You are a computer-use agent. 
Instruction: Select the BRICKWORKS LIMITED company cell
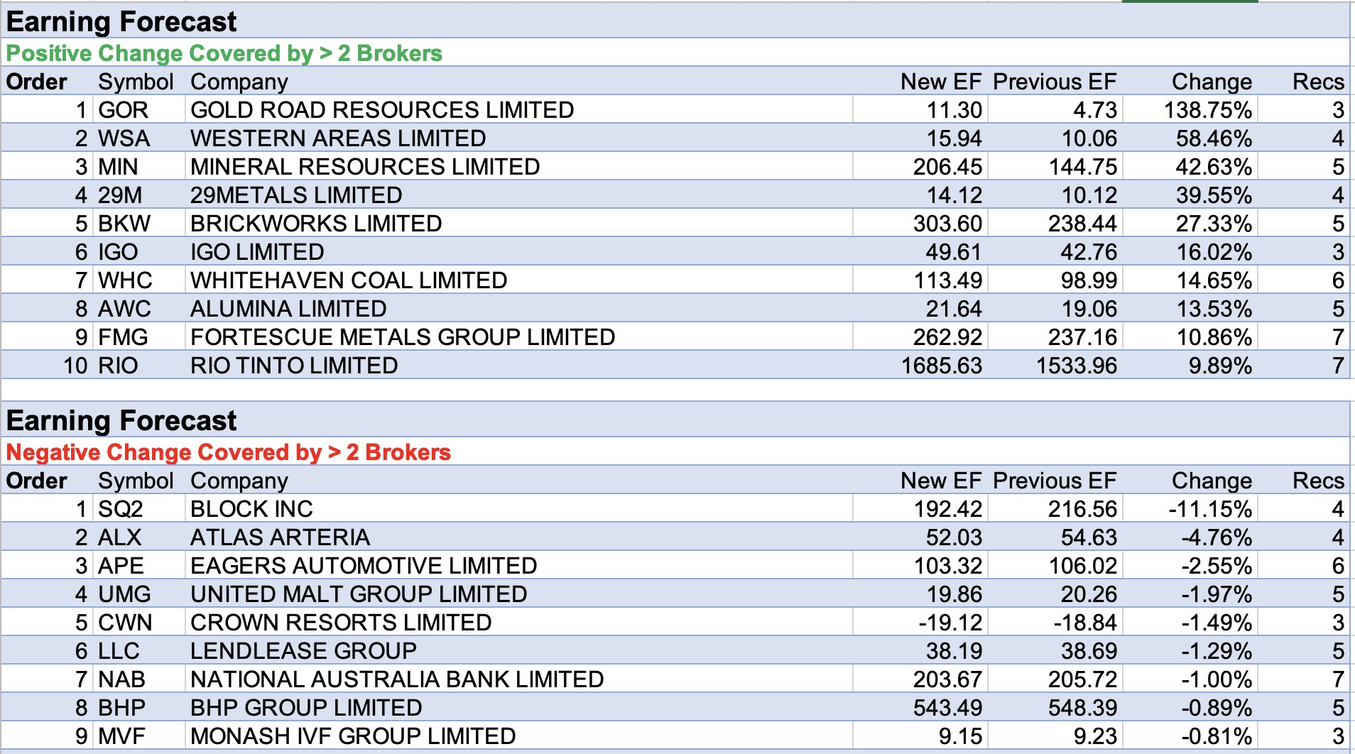coord(316,224)
